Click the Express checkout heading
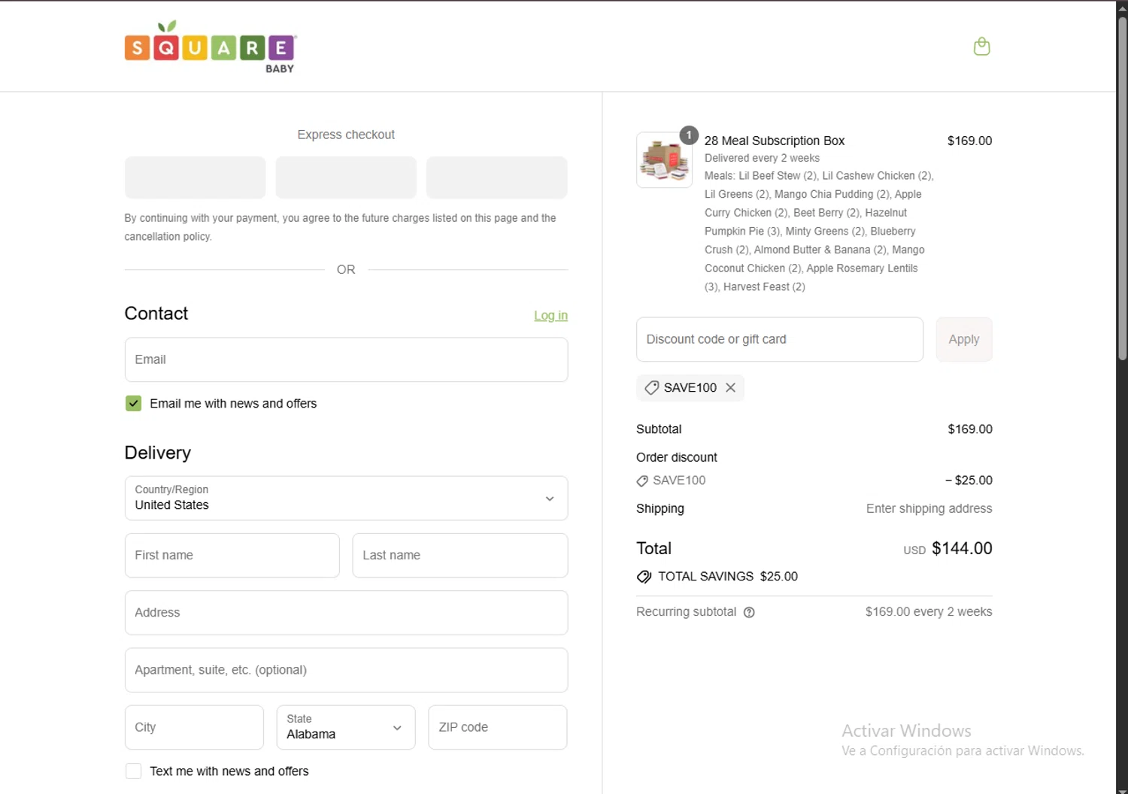Screen dimensions: 1128x794 (346, 135)
